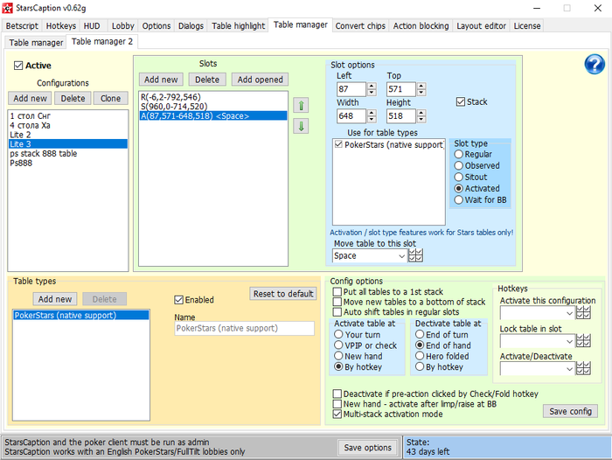Open hotkey picker for Activate this configuration
Viewport: 612px width, 460px height.
pyautogui.click(x=583, y=312)
